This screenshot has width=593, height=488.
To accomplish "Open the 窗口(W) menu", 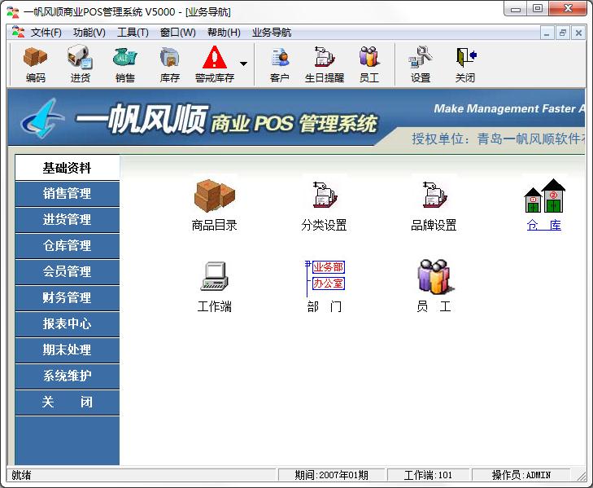I will tap(178, 33).
